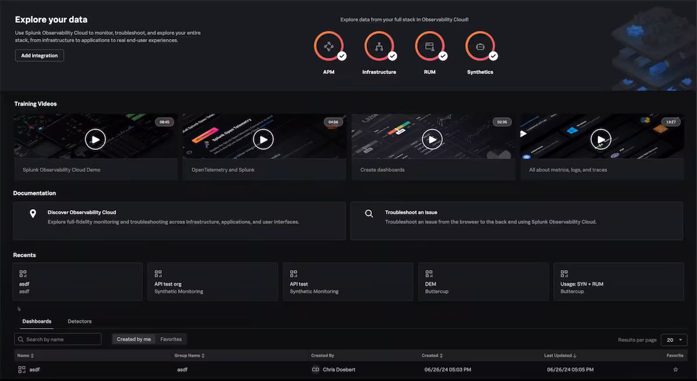
Task: Click the Troubleshoot an Issue magnifier icon
Action: pyautogui.click(x=369, y=214)
